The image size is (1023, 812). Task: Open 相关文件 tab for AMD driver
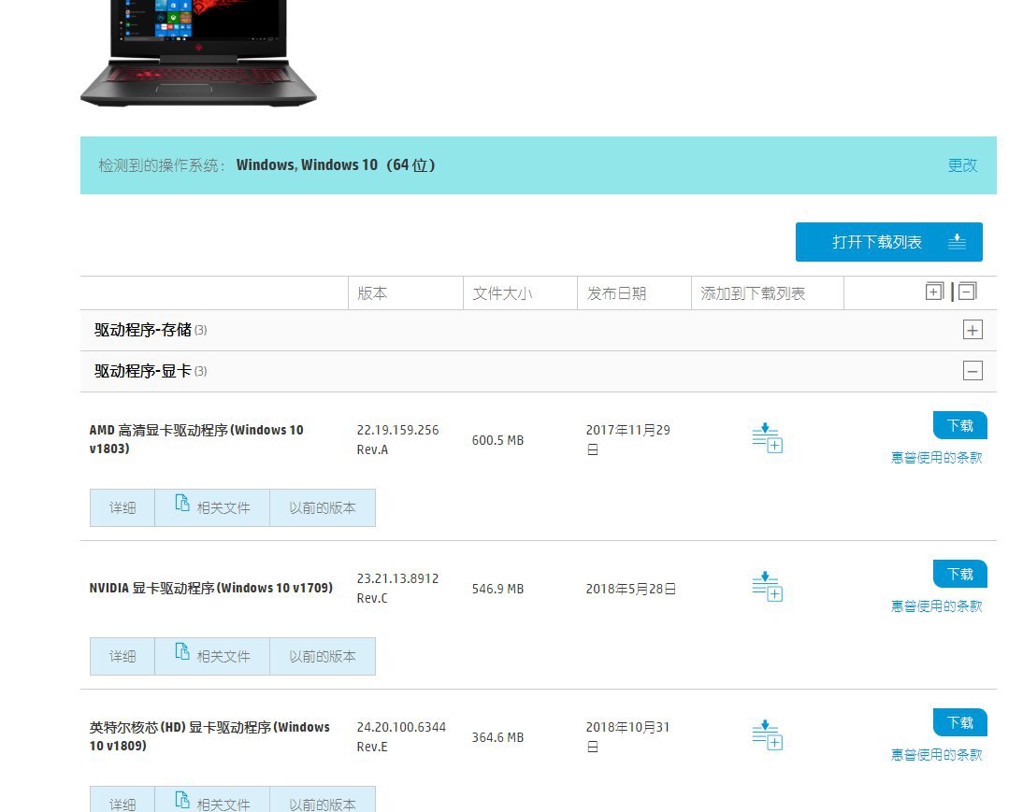click(x=212, y=507)
